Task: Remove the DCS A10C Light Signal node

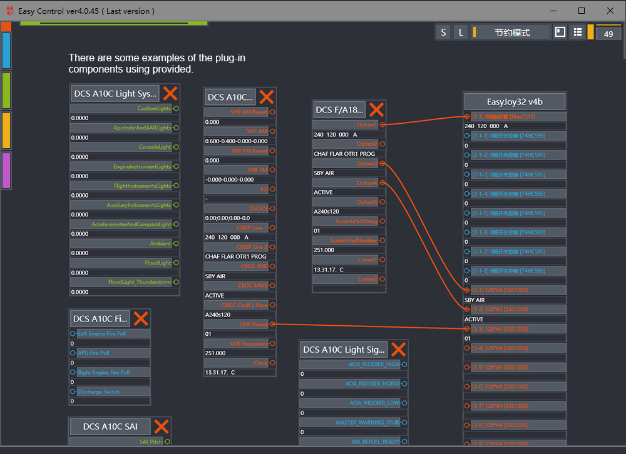Action: coord(398,350)
